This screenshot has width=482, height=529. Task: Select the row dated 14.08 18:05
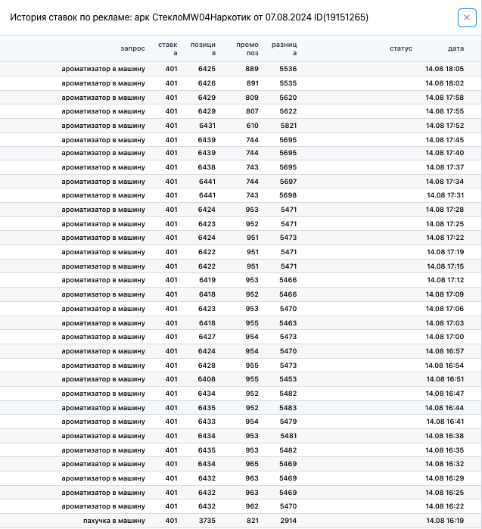241,69
